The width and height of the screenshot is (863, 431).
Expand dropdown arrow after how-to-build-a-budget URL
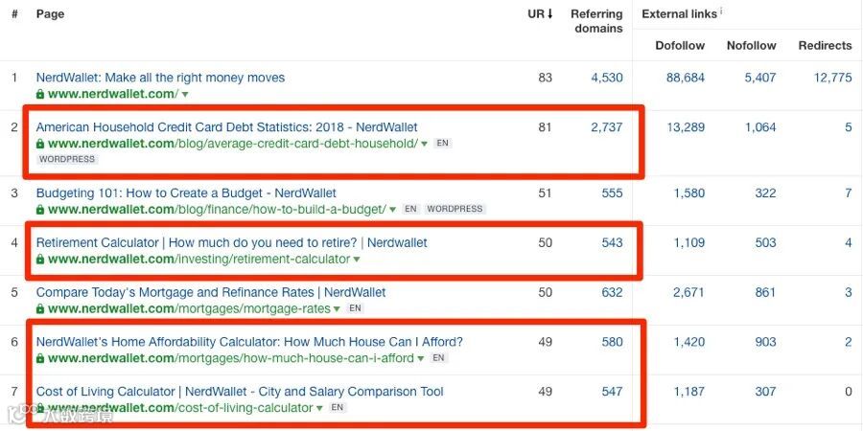pyautogui.click(x=393, y=210)
